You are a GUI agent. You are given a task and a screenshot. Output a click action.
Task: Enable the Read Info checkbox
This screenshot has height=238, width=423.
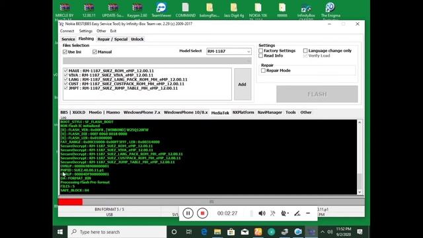click(260, 56)
